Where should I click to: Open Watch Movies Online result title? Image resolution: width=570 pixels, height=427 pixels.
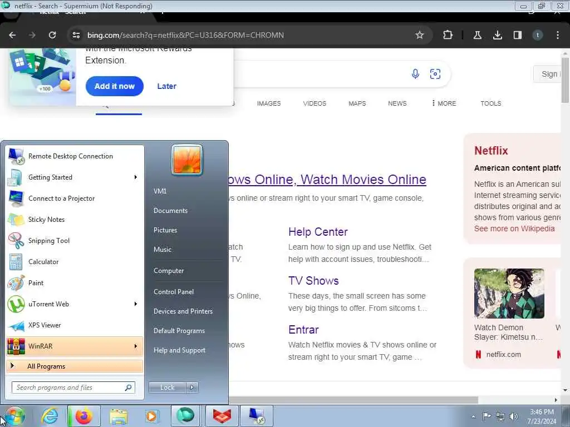click(x=327, y=180)
